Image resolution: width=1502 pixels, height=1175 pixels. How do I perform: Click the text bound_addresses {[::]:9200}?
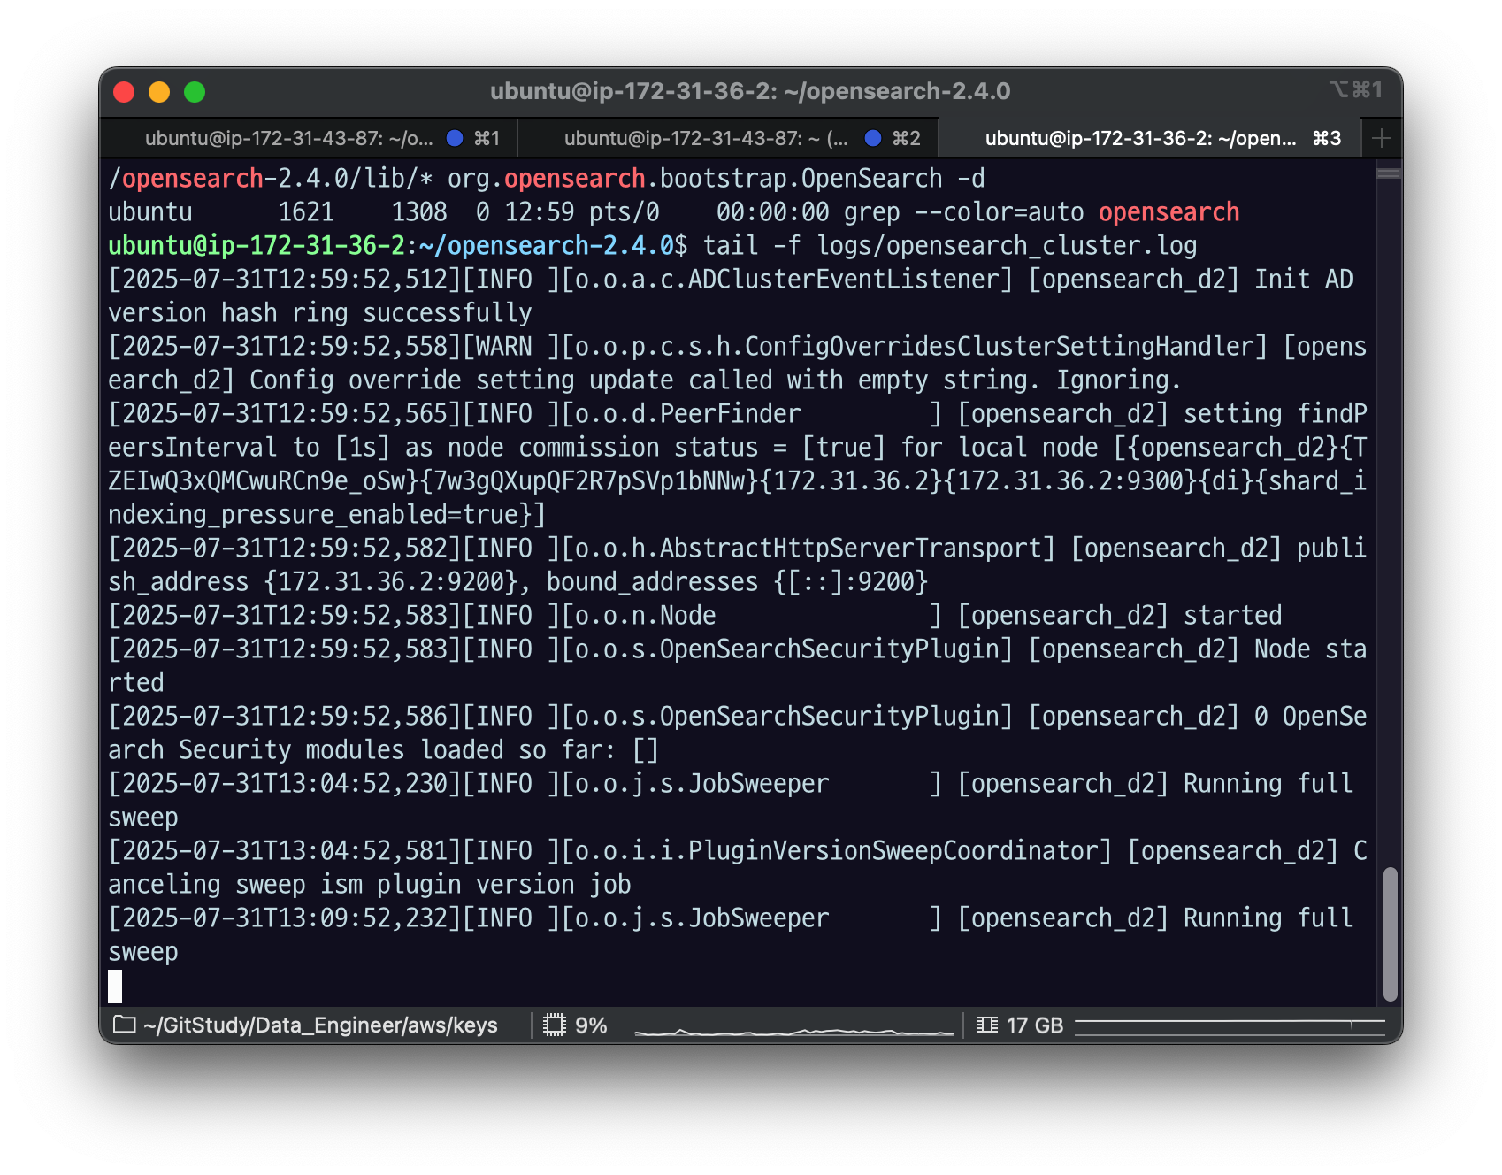tap(738, 582)
